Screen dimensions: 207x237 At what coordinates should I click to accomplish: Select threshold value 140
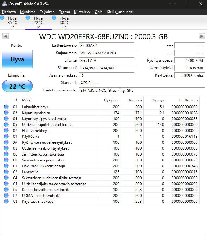(161, 124)
